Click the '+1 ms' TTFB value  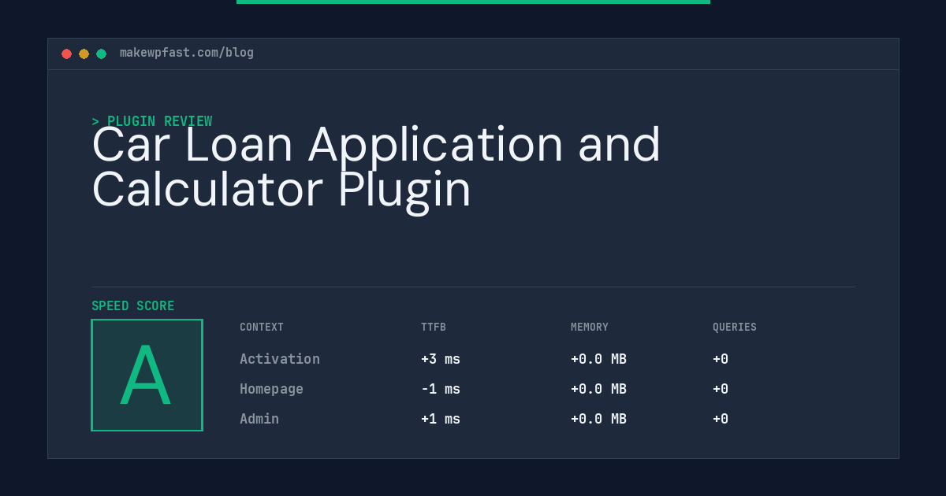click(x=441, y=419)
